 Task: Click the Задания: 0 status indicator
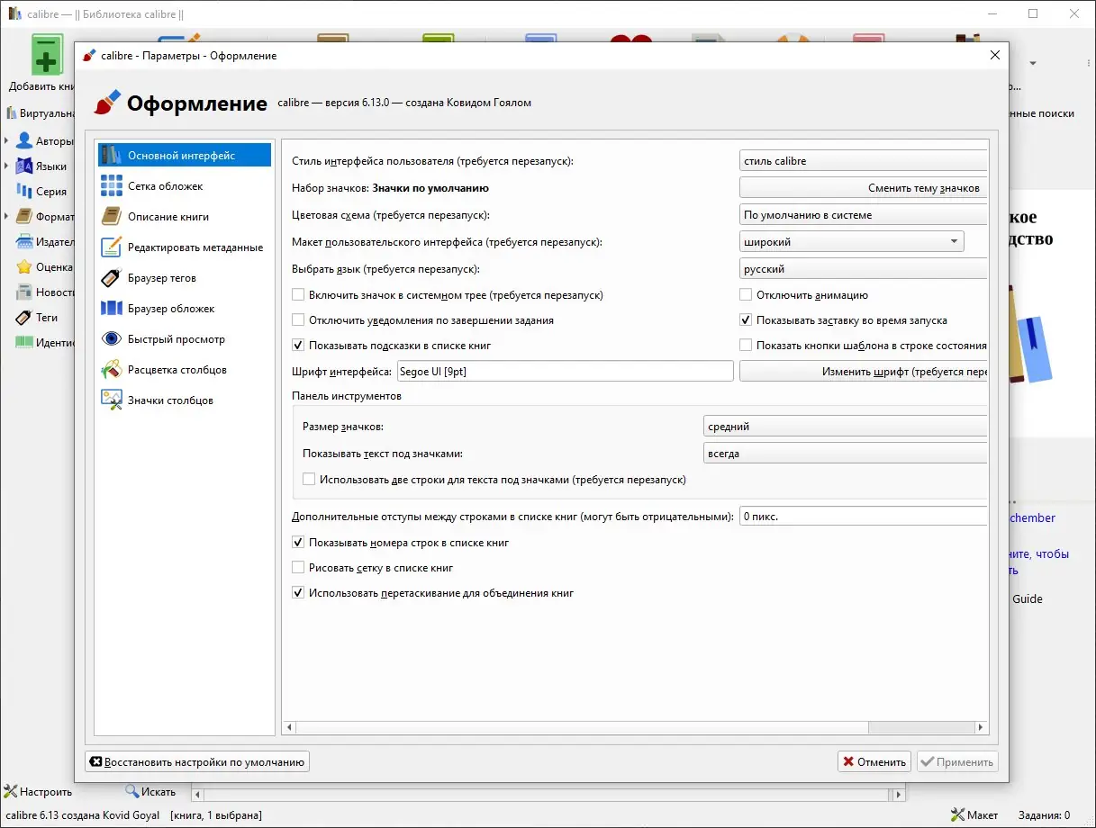click(1044, 815)
